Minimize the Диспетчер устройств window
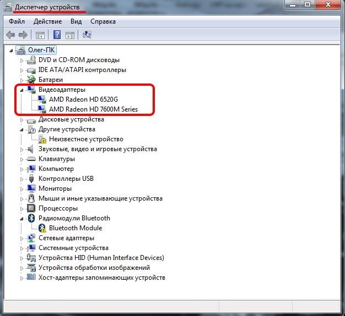Screen dimensions: 345x316 pyautogui.click(x=293, y=5)
